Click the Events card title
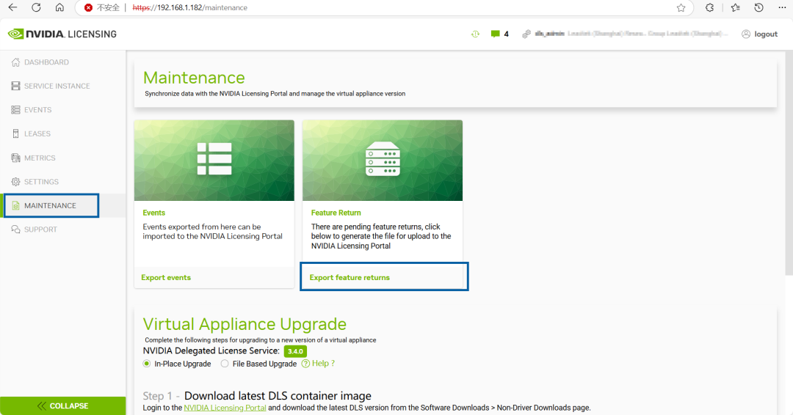The width and height of the screenshot is (793, 415). [153, 213]
